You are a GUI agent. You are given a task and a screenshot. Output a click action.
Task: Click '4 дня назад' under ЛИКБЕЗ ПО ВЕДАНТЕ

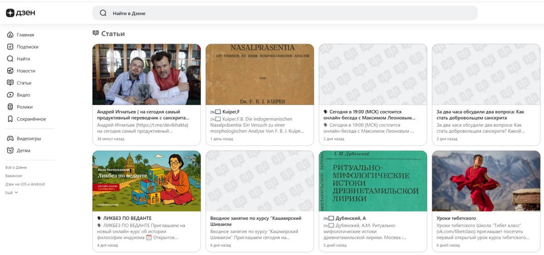coord(107,245)
